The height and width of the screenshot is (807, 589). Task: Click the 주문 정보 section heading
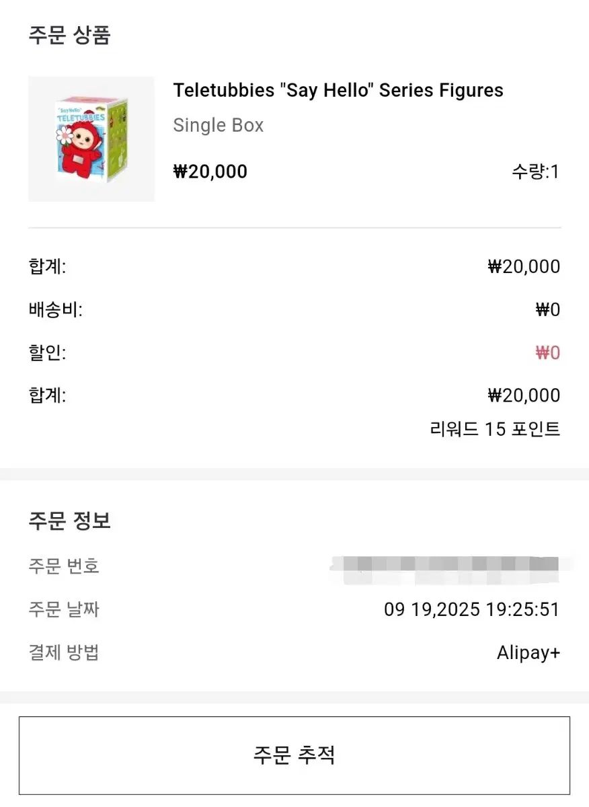69,521
